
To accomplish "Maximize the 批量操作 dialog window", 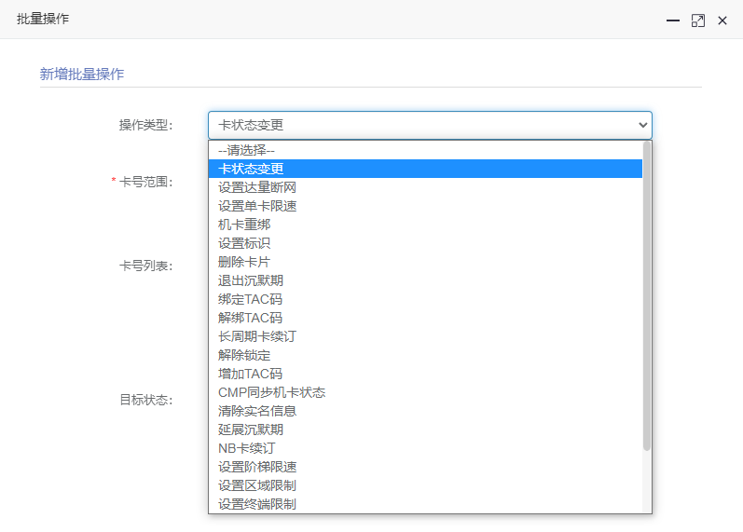I will (x=698, y=20).
